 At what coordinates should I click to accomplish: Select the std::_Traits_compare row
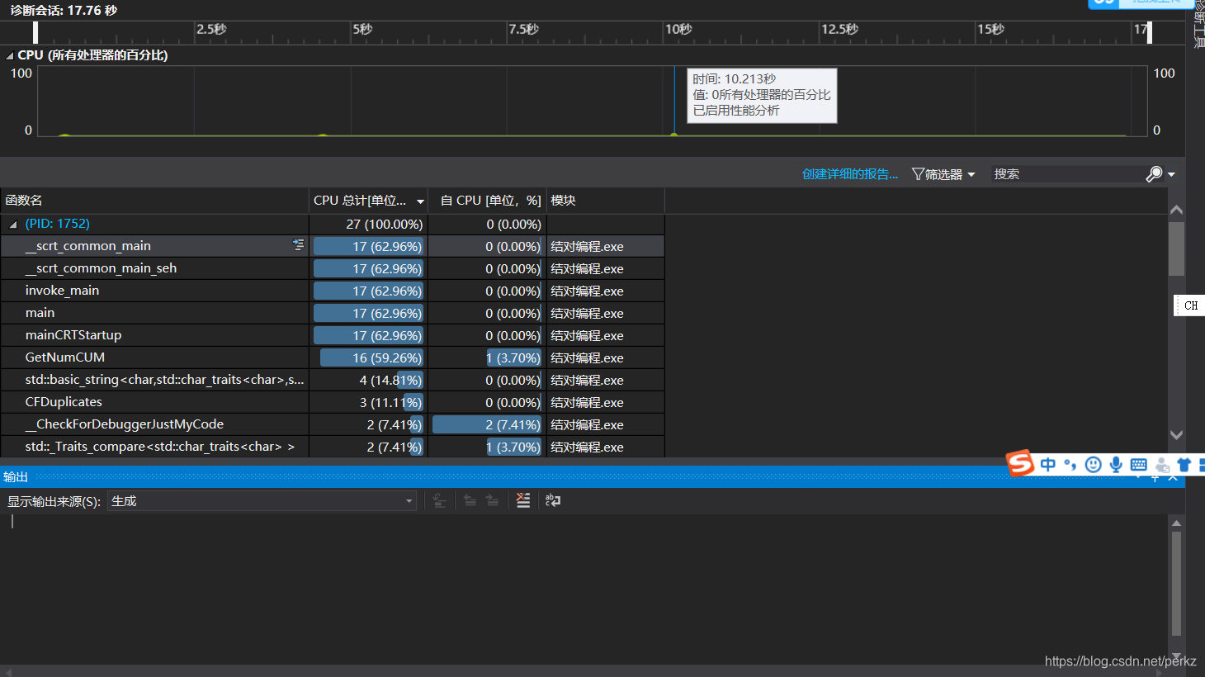[x=333, y=447]
